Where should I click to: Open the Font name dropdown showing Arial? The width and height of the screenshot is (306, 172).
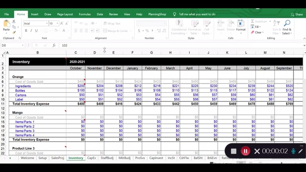coord(47,23)
